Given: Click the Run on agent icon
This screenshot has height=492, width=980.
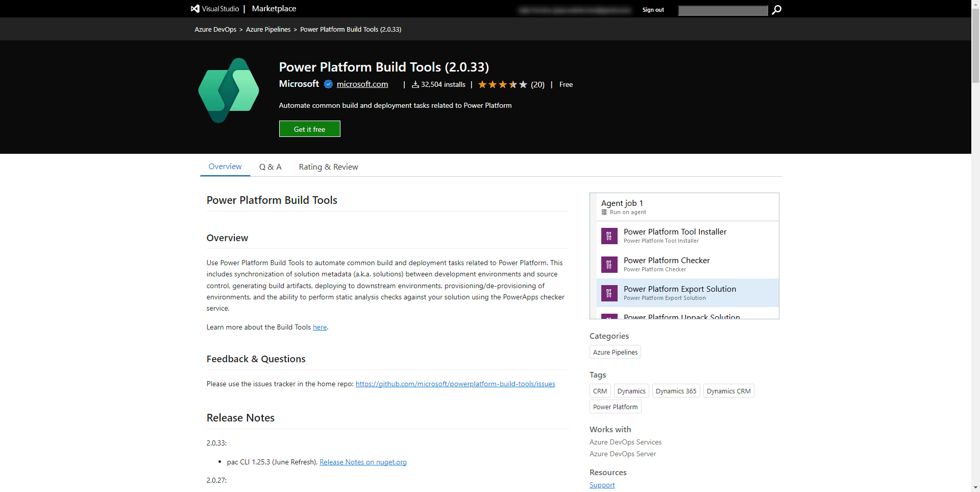Looking at the screenshot, I should click(604, 212).
